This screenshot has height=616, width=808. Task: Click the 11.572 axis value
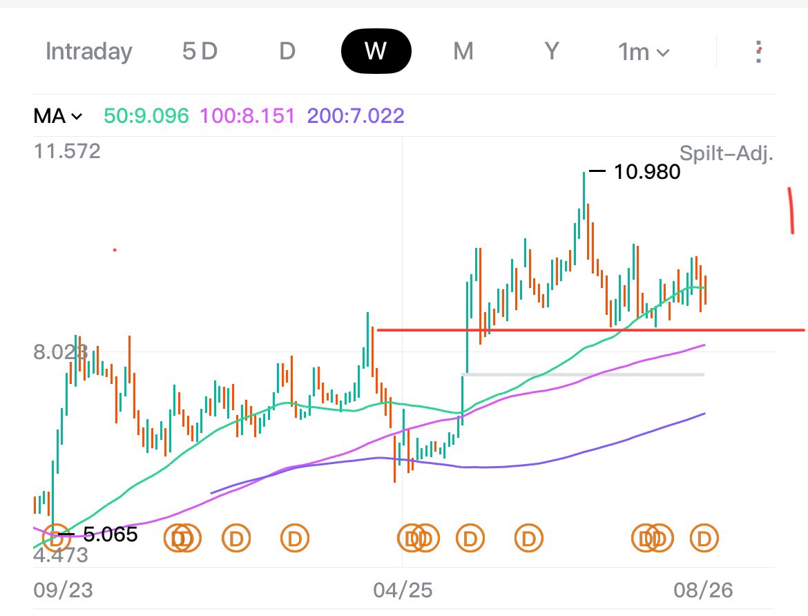(67, 151)
